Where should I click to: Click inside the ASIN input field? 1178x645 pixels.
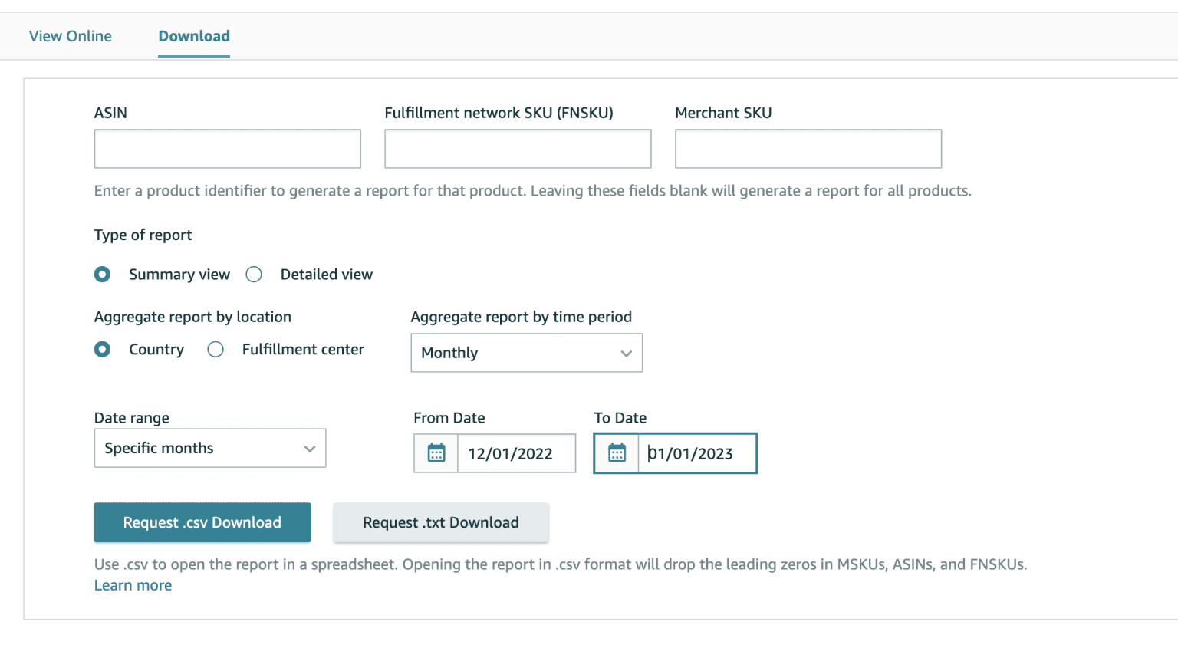point(227,148)
